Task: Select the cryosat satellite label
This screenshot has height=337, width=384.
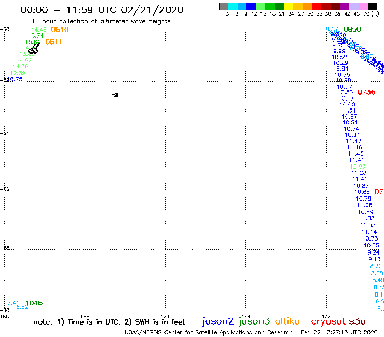Action: pos(328,321)
